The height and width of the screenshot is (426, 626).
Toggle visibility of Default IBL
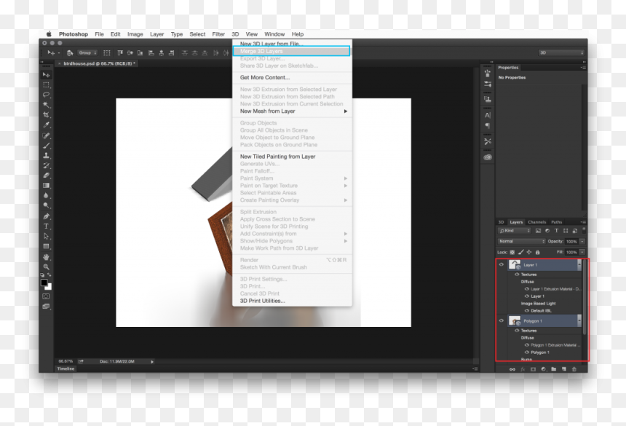coord(526,311)
